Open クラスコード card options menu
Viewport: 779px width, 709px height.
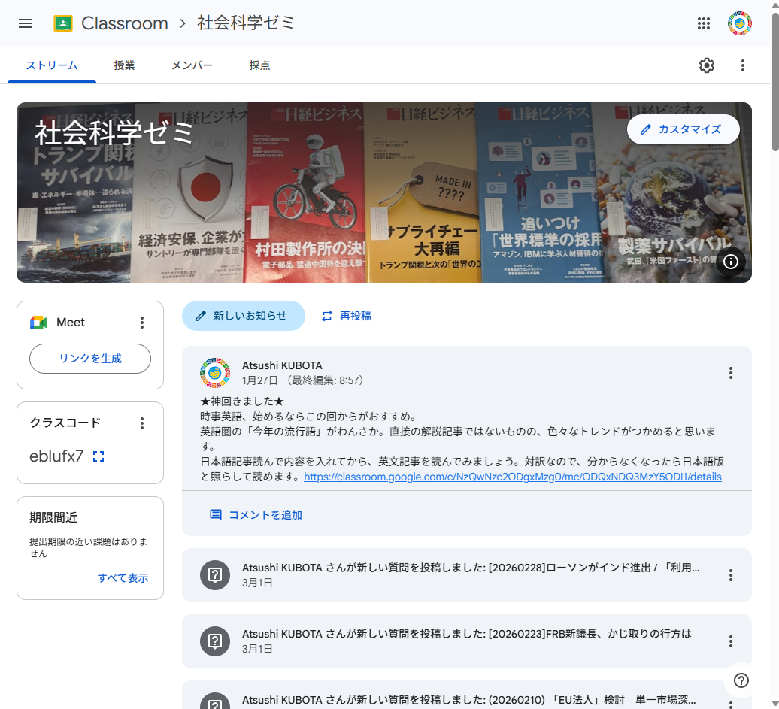pyautogui.click(x=142, y=423)
